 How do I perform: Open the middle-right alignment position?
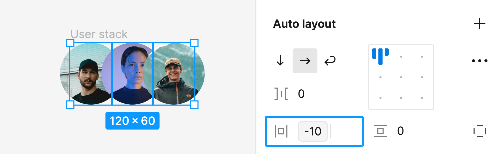point(422,77)
